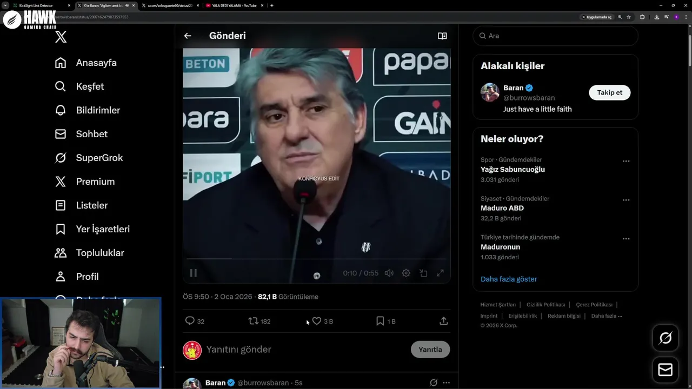Open Profil page
The image size is (692, 389).
(x=77, y=277)
